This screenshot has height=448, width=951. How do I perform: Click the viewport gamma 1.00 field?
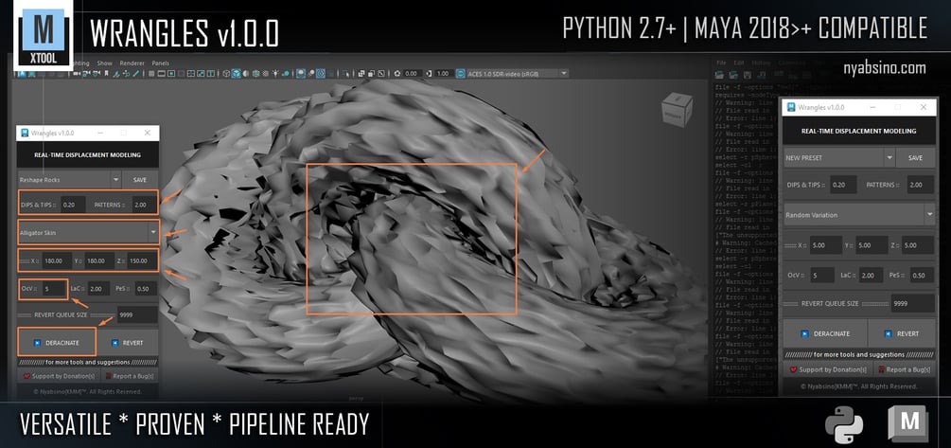(443, 73)
